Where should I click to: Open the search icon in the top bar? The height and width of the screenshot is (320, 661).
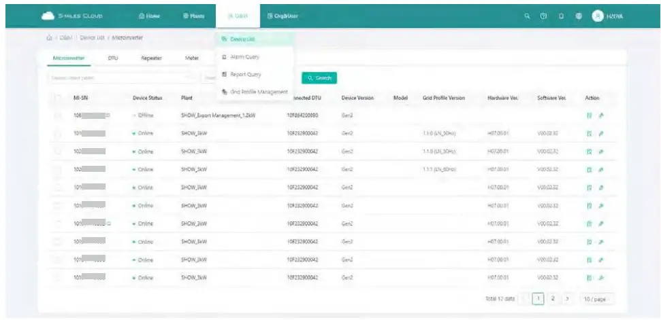point(527,16)
